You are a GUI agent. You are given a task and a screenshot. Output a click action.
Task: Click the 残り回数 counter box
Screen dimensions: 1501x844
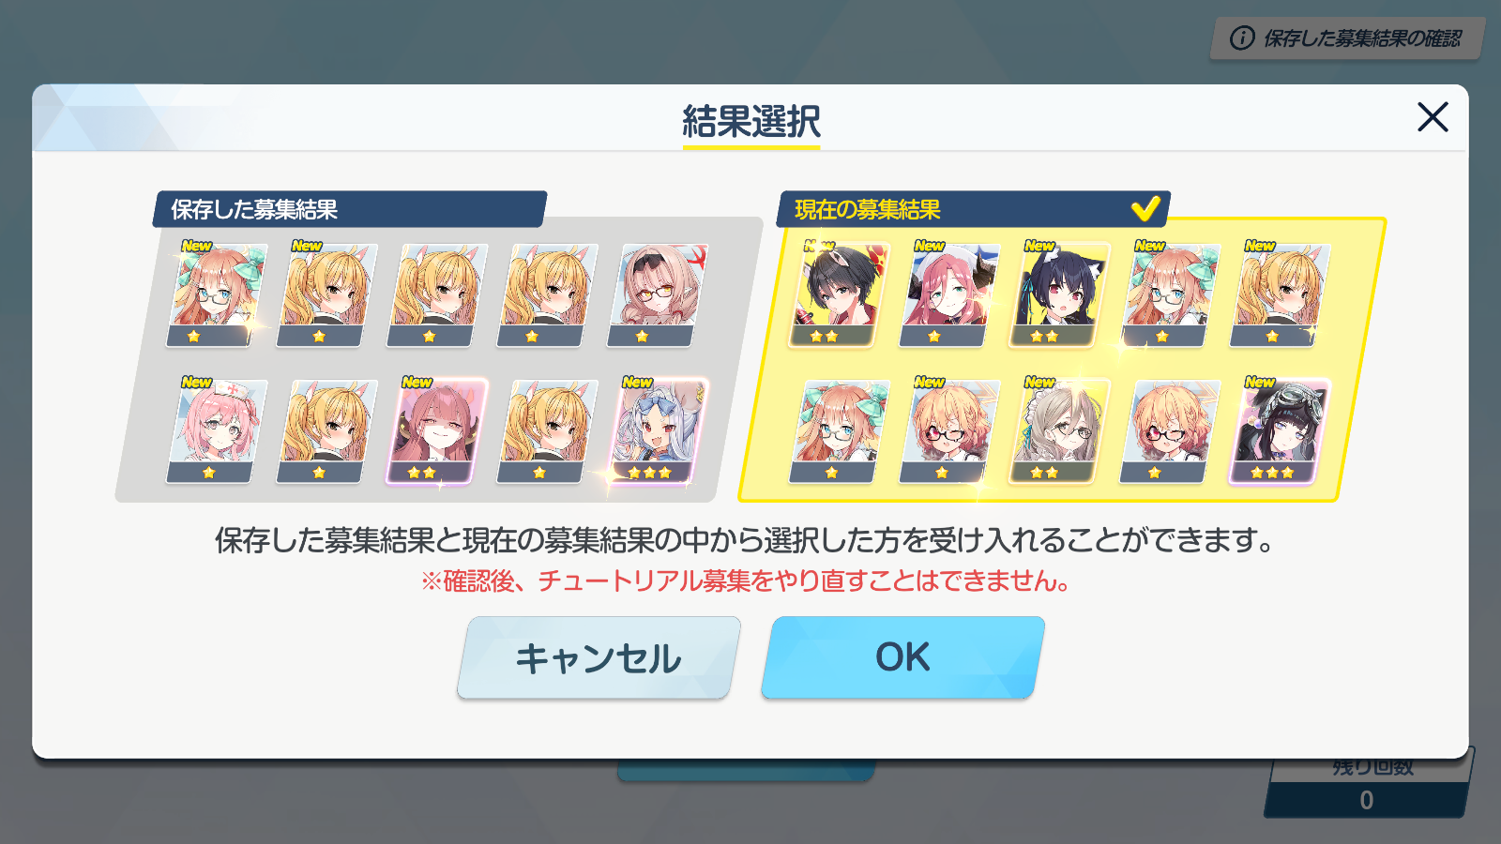tap(1369, 786)
